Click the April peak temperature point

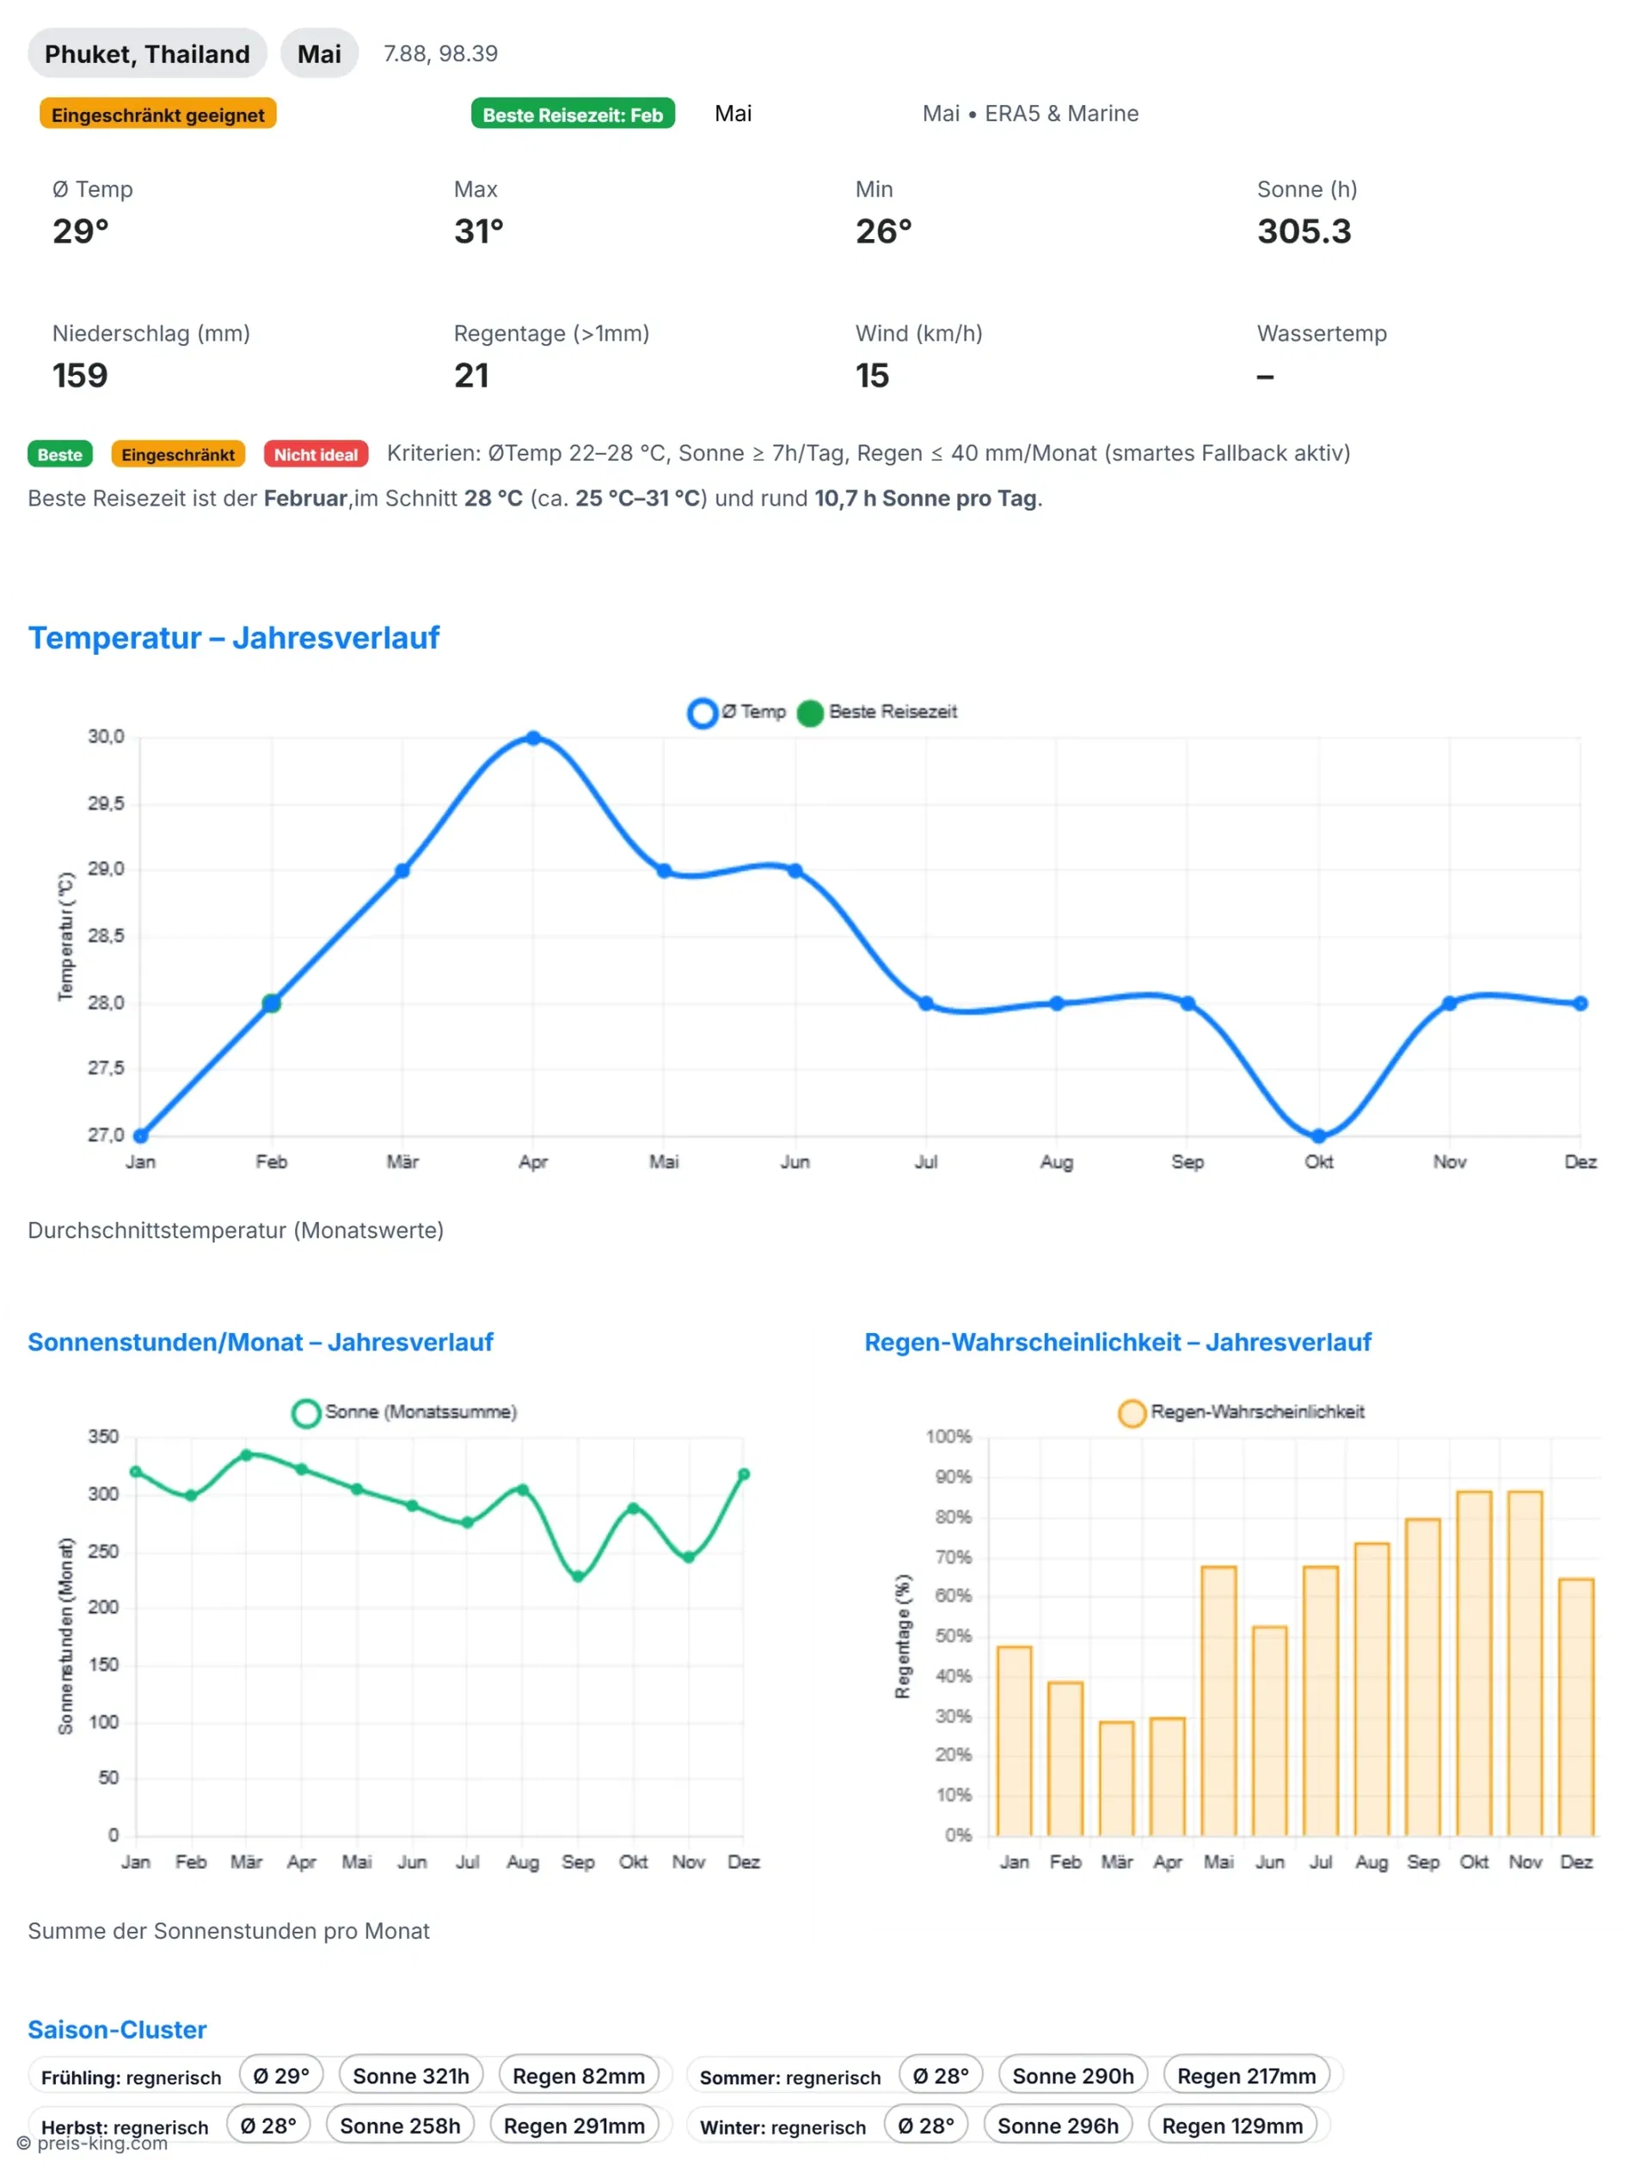click(x=532, y=737)
